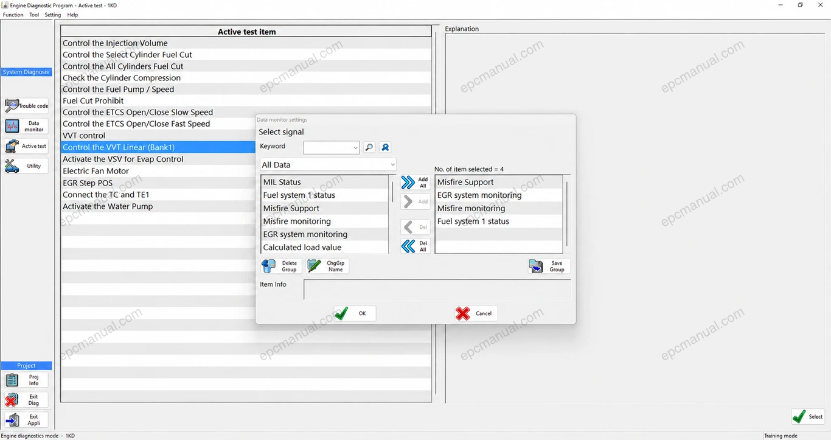Click the Select button at bottom right
The width and height of the screenshot is (831, 440).
[808, 417]
